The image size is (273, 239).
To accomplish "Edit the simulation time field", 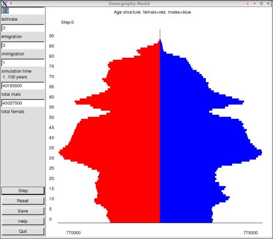I will pyautogui.click(x=23, y=63).
